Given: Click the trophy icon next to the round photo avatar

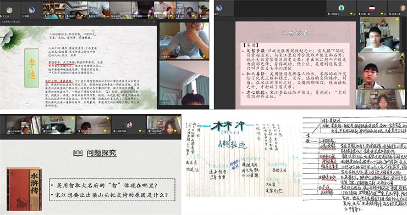Looking at the screenshot, I should 140,131.
